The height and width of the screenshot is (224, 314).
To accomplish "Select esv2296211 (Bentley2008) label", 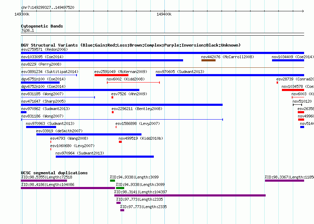I will [137, 109].
